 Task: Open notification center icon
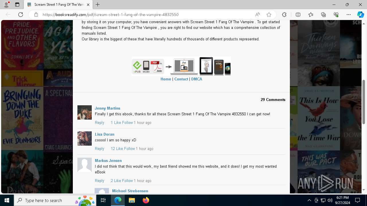pos(358,200)
